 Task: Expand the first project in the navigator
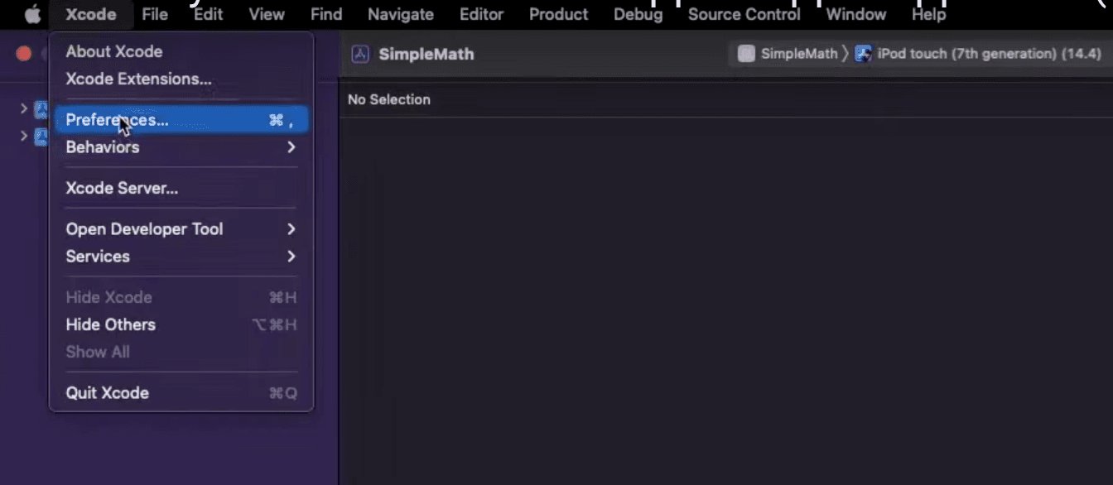pos(23,109)
